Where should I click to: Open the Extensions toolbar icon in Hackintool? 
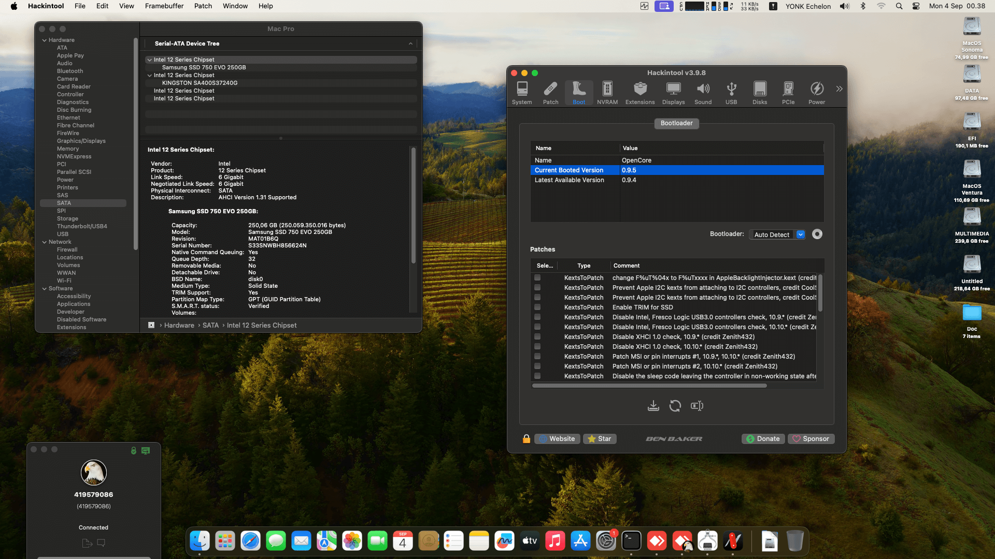(640, 93)
